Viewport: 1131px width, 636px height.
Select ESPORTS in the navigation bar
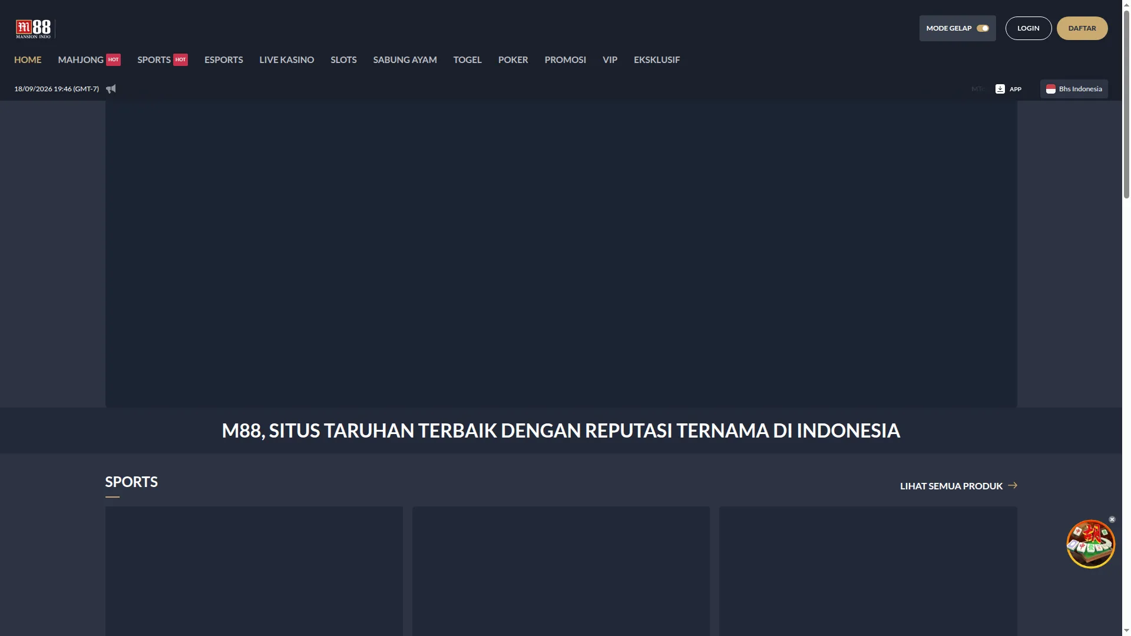(x=224, y=59)
